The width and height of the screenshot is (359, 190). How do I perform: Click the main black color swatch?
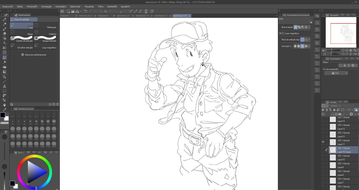3,115
